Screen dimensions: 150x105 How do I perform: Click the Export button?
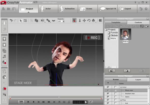click(127, 9)
